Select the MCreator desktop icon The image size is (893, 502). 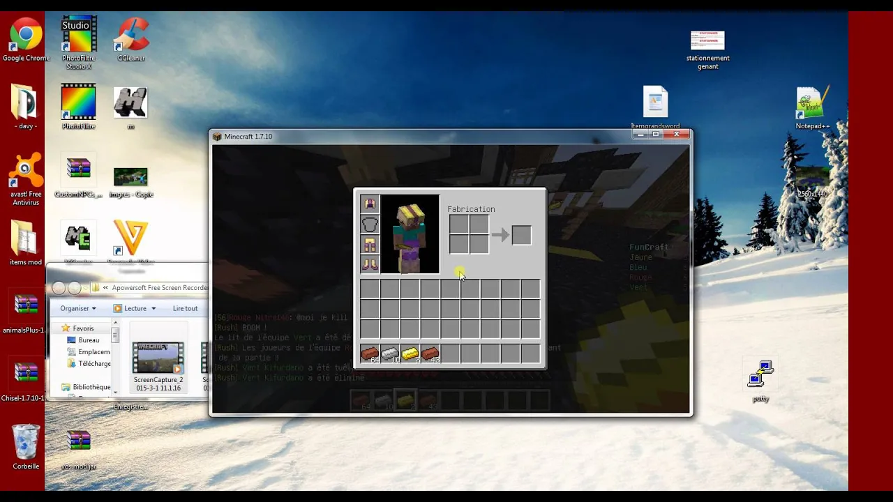(x=78, y=242)
